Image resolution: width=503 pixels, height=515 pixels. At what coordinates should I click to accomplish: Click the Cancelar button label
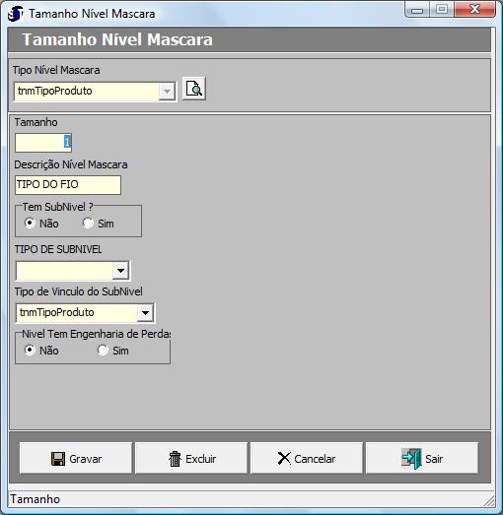click(x=315, y=459)
